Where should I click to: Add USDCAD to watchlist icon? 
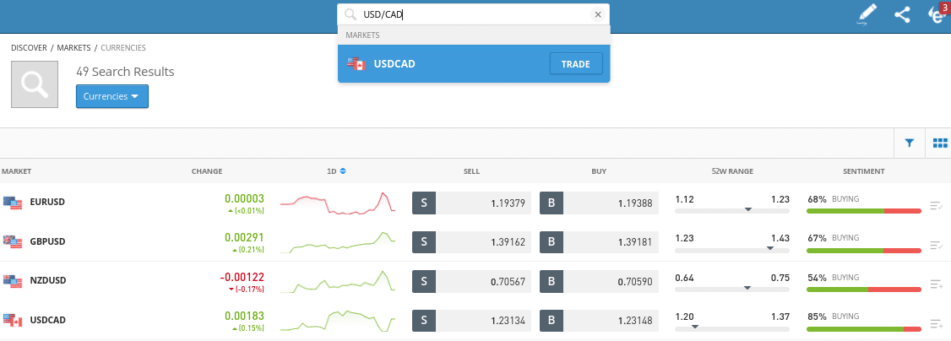point(936,323)
